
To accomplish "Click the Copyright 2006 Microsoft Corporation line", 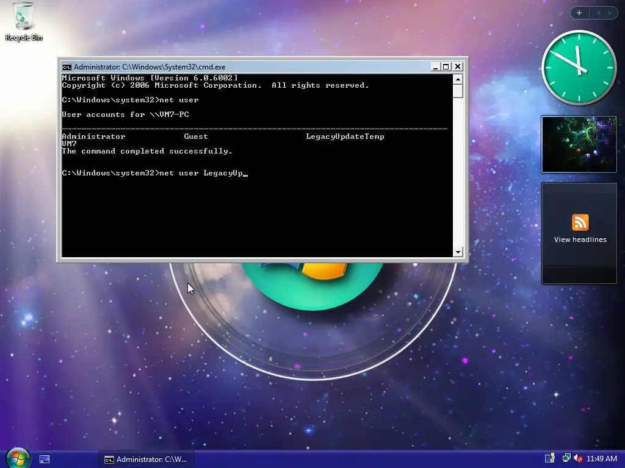I will point(215,85).
